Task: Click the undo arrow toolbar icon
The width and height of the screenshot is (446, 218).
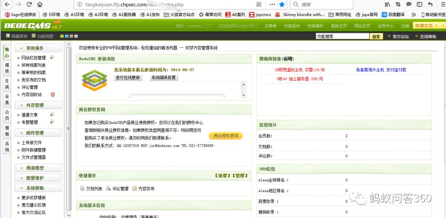Action: point(430,4)
